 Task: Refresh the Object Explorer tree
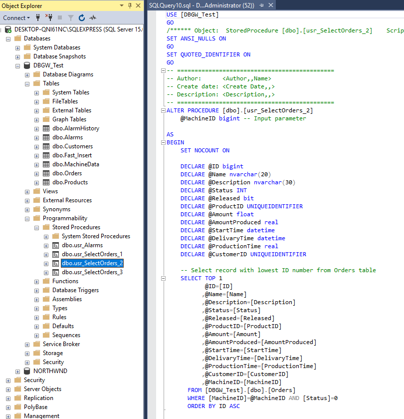82,17
